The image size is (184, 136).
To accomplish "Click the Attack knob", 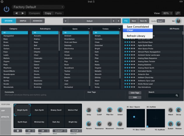I will pyautogui.click(x=171, y=110).
